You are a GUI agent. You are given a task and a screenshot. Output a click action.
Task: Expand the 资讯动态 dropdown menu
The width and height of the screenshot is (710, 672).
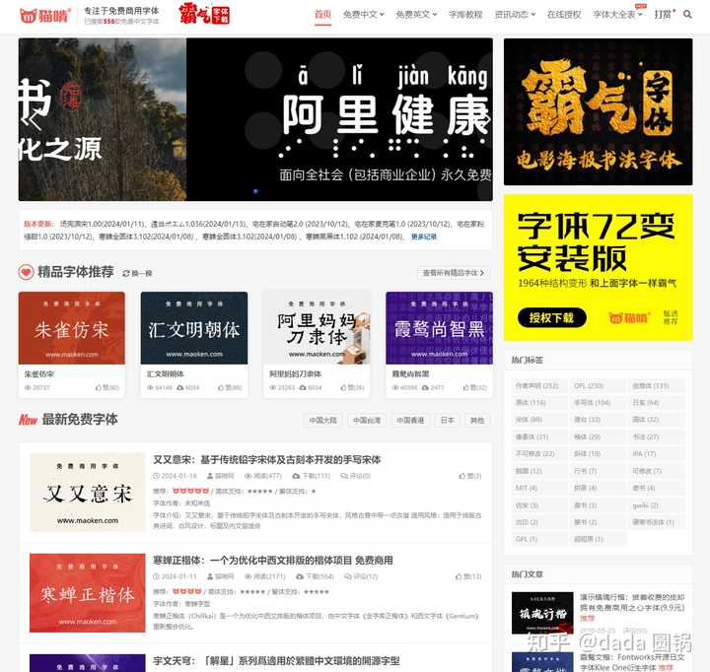pos(515,15)
